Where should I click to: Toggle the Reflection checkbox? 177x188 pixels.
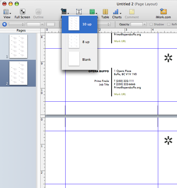(x=169, y=24)
